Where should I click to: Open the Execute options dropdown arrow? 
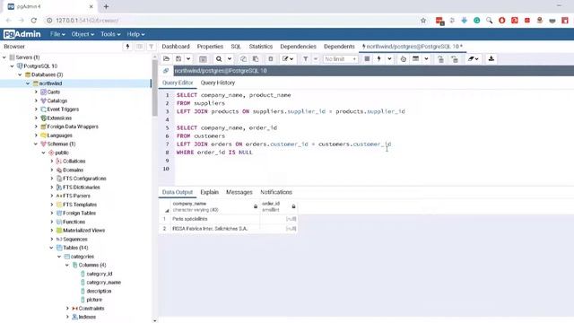389,59
